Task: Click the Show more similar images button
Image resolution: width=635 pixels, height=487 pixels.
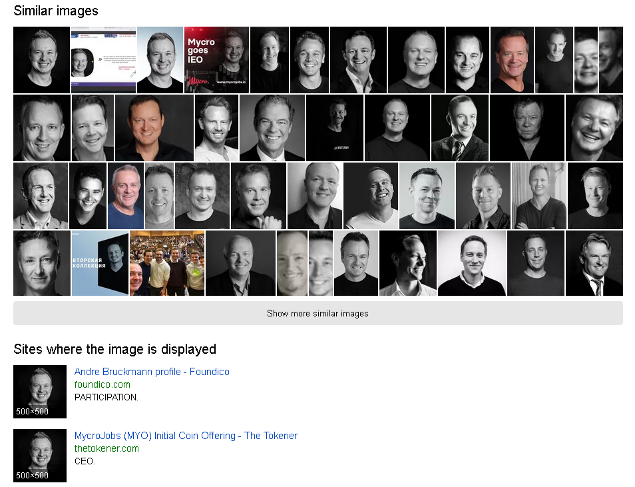Action: click(x=318, y=313)
